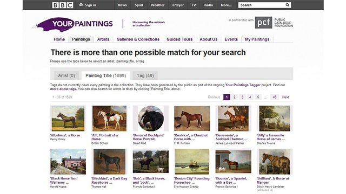Click the 'Blackbird', a Dark Bay Racehorse title
The image size is (346, 194).
pos(109,181)
